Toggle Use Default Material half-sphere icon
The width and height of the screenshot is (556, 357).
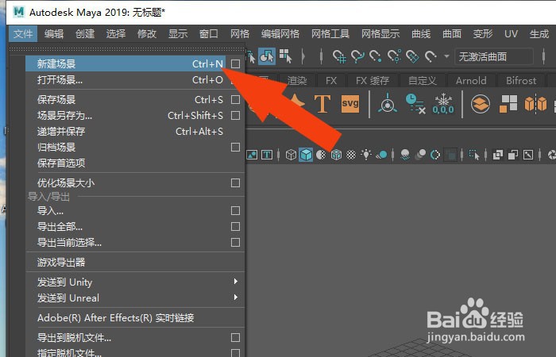(x=321, y=155)
